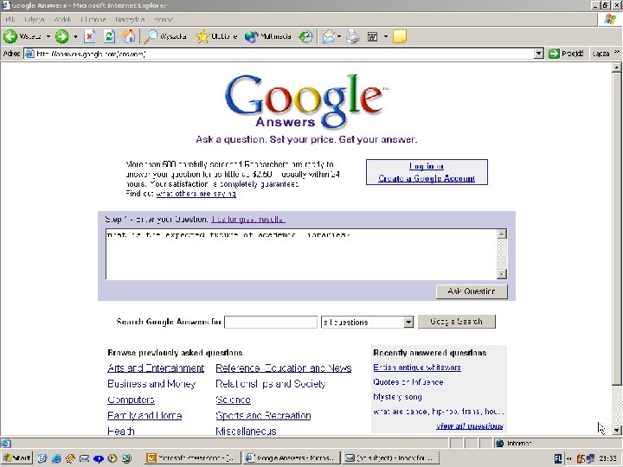Click the media player quick launch icon

(112, 458)
